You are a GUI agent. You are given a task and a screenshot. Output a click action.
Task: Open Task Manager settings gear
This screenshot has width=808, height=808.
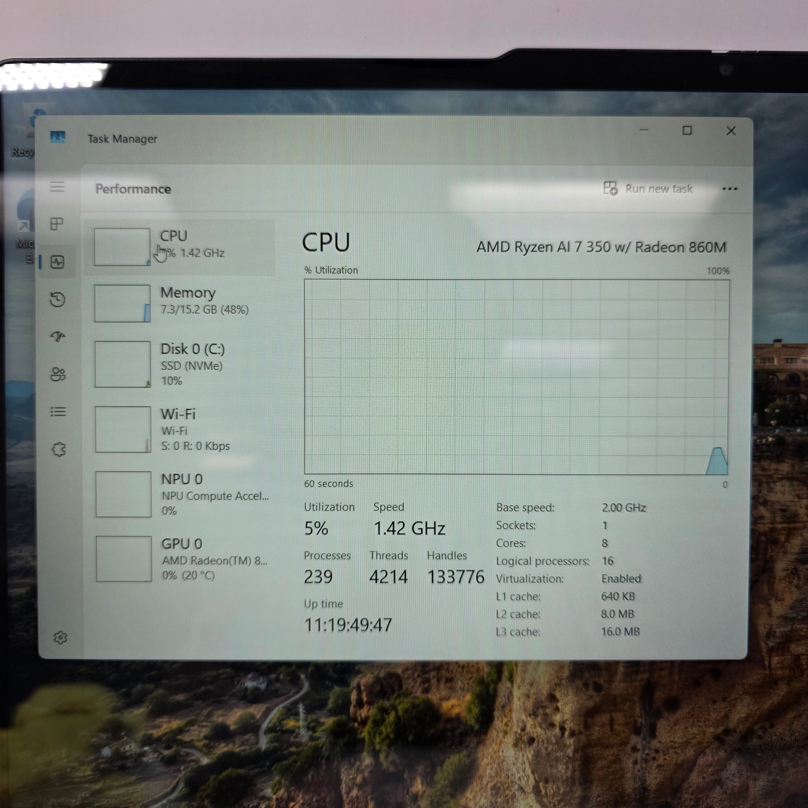60,637
